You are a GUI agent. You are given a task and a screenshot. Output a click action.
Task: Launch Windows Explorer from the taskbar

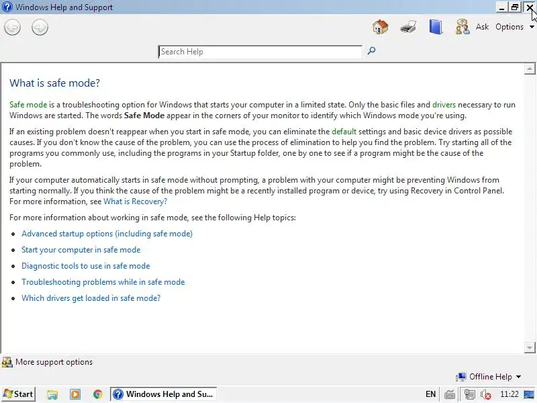pyautogui.click(x=52, y=394)
